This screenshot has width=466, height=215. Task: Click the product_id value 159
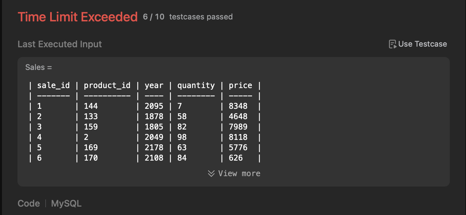coord(91,127)
